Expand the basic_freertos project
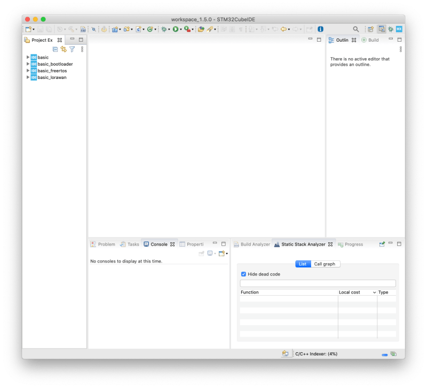This screenshot has height=388, width=427. (x=28, y=70)
